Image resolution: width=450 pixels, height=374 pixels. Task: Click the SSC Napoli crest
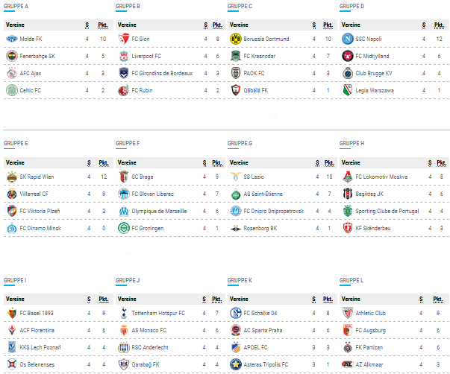(x=347, y=39)
